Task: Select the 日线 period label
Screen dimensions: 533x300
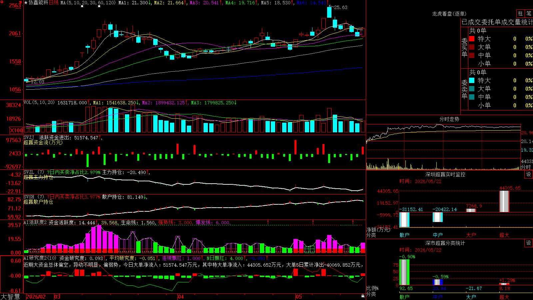Action: (54, 3)
